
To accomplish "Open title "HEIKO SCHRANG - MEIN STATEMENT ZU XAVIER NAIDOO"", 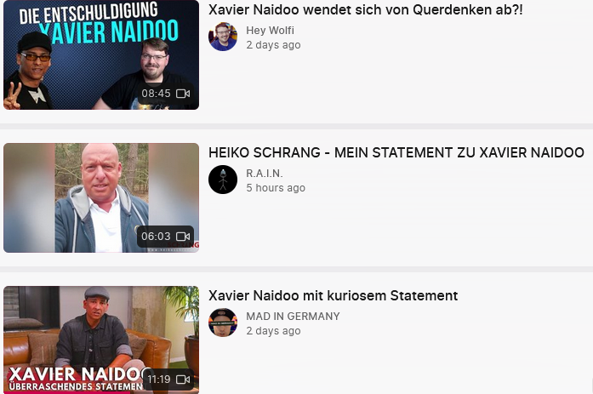I will pyautogui.click(x=396, y=153).
